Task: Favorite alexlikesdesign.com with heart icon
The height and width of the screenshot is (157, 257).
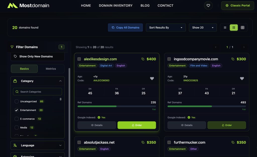Action: click(x=152, y=78)
